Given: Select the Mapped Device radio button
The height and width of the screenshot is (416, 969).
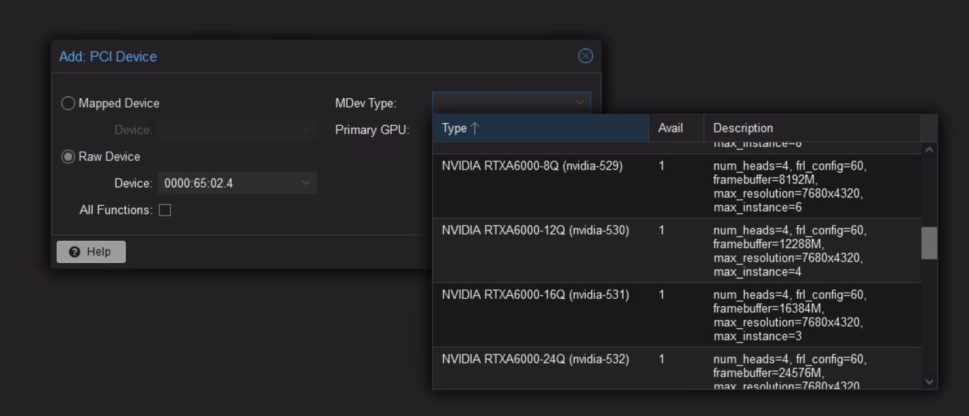Looking at the screenshot, I should 68,103.
